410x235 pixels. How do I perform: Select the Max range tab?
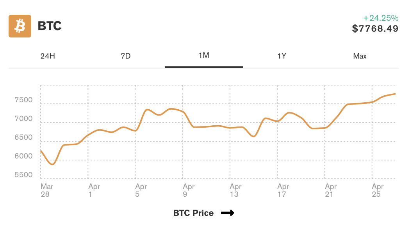(x=360, y=56)
